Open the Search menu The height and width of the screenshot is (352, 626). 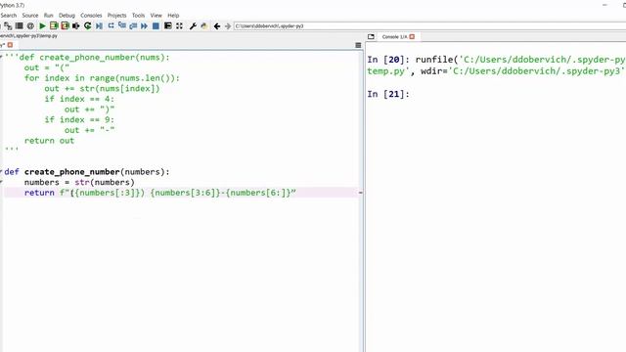click(9, 16)
